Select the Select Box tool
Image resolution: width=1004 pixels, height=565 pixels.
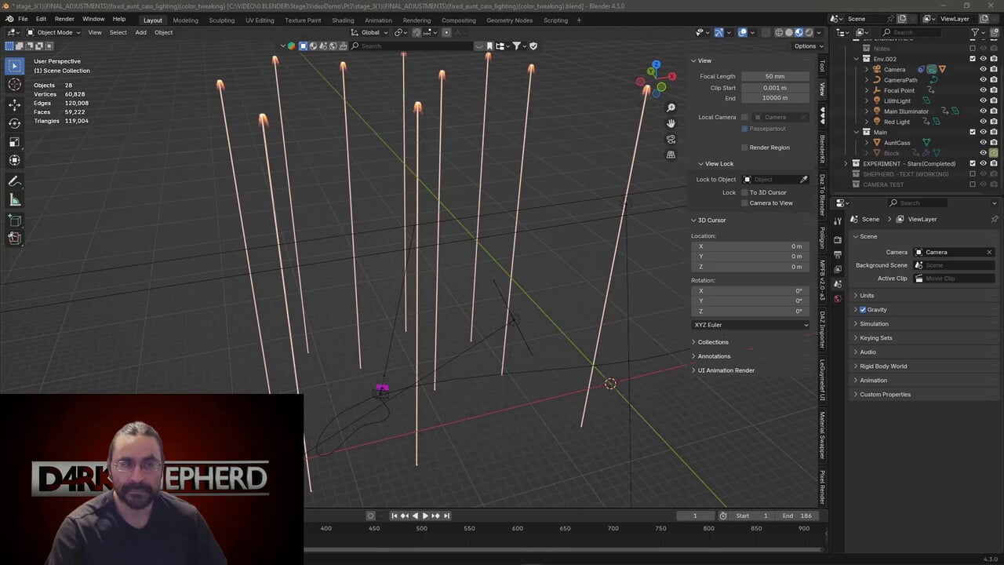[15, 66]
